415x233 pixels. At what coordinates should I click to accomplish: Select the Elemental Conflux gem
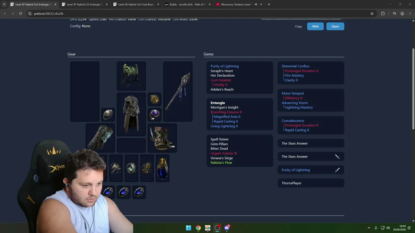point(295,66)
